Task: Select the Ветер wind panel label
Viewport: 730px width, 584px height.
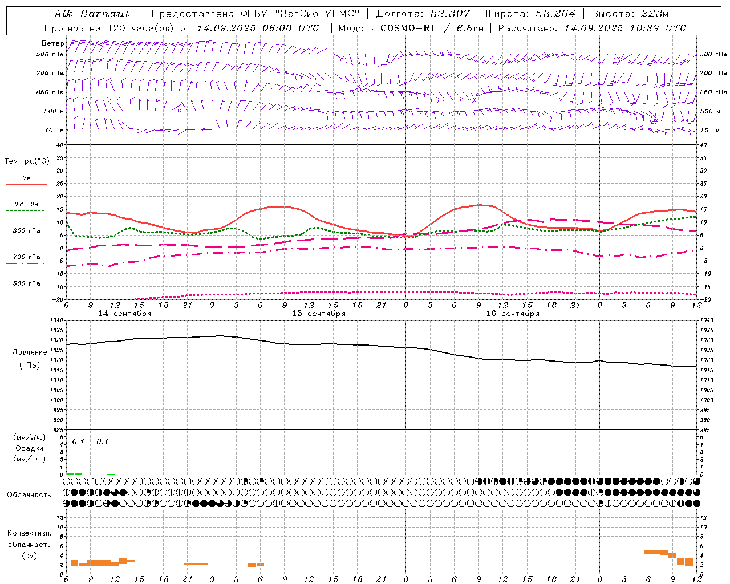Action: [x=53, y=43]
